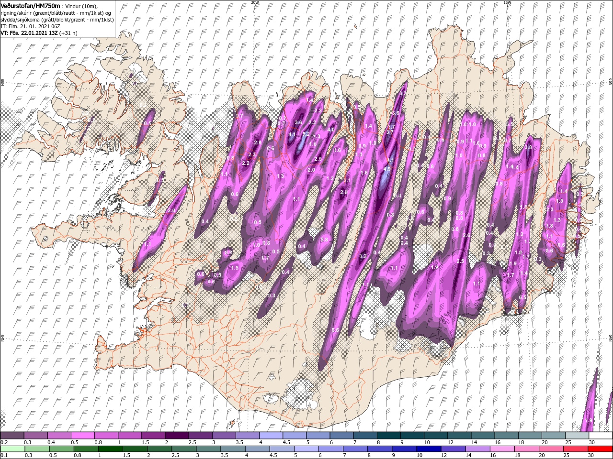Screen dimensions: 613x459
Task: Pick lower legend lavender swatch 14 to 16
Action: click(477, 448)
